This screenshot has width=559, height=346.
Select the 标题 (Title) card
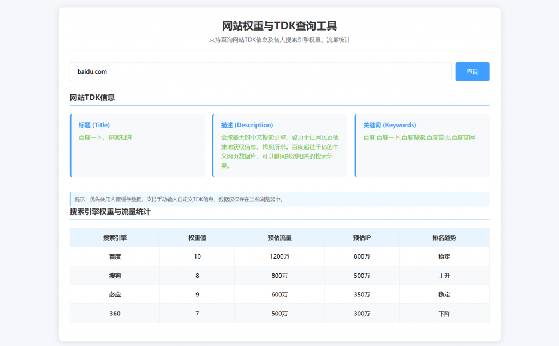138,145
